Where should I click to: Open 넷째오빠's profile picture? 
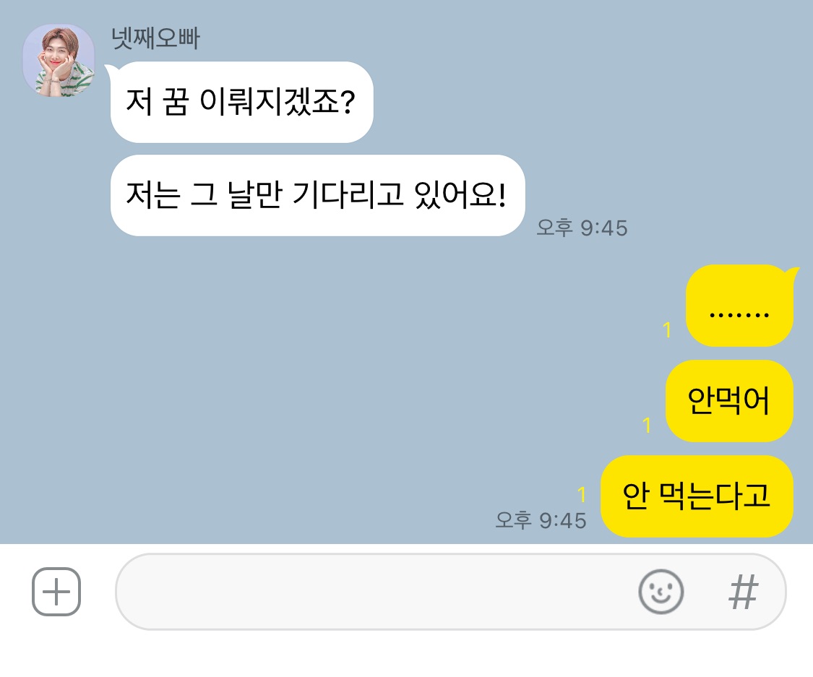point(59,60)
